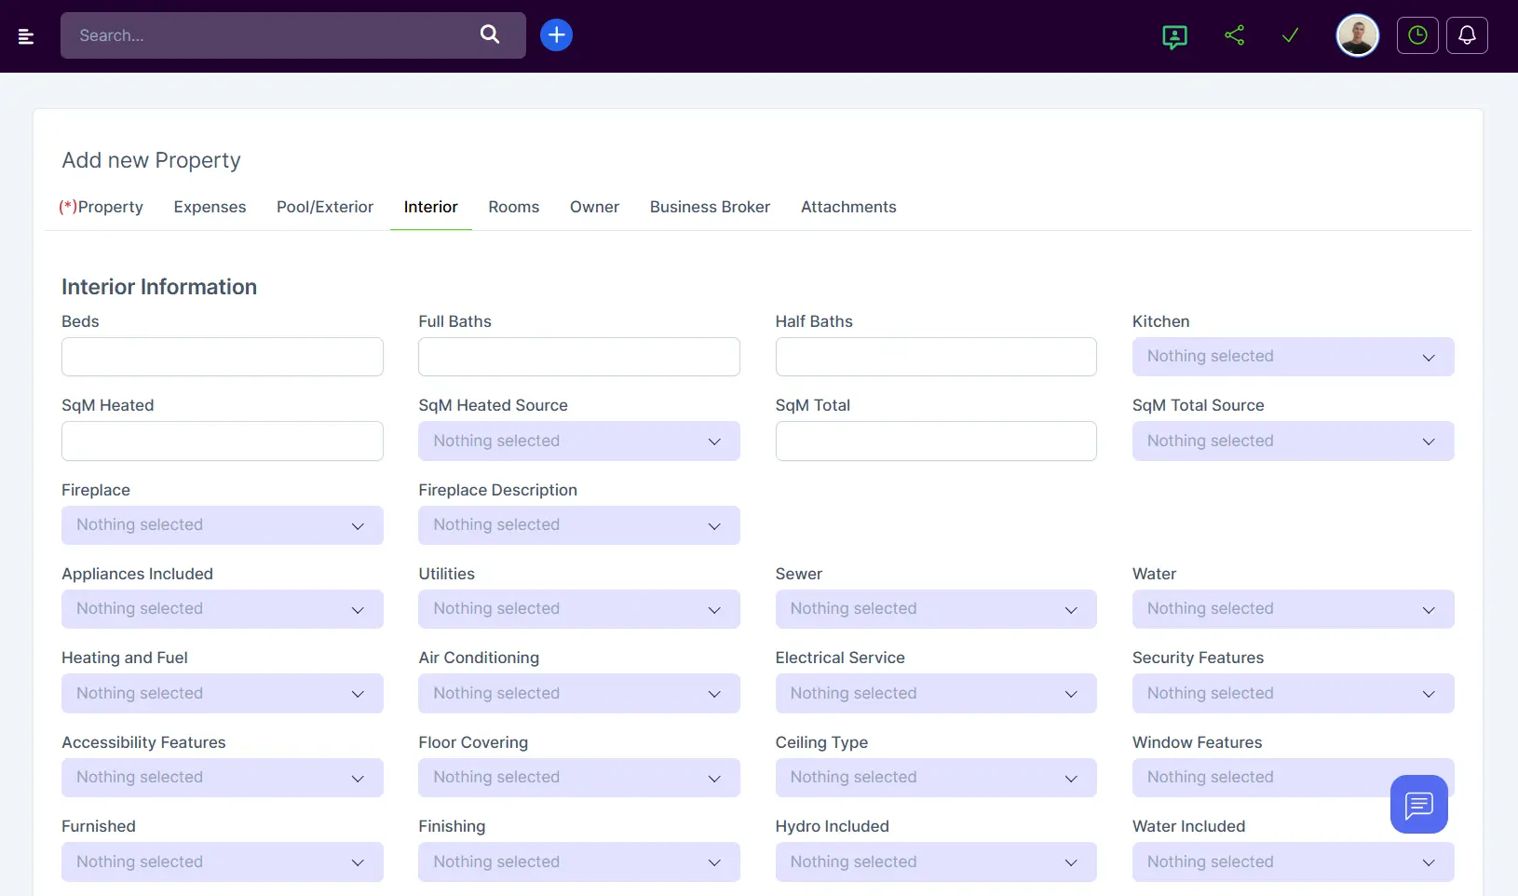Open the notifications bell icon
Image resolution: width=1518 pixels, height=896 pixels.
[1466, 35]
